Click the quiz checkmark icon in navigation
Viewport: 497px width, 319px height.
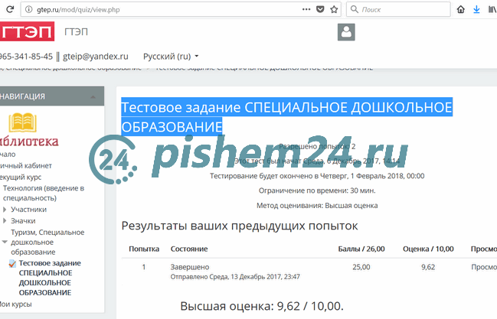coord(12,264)
